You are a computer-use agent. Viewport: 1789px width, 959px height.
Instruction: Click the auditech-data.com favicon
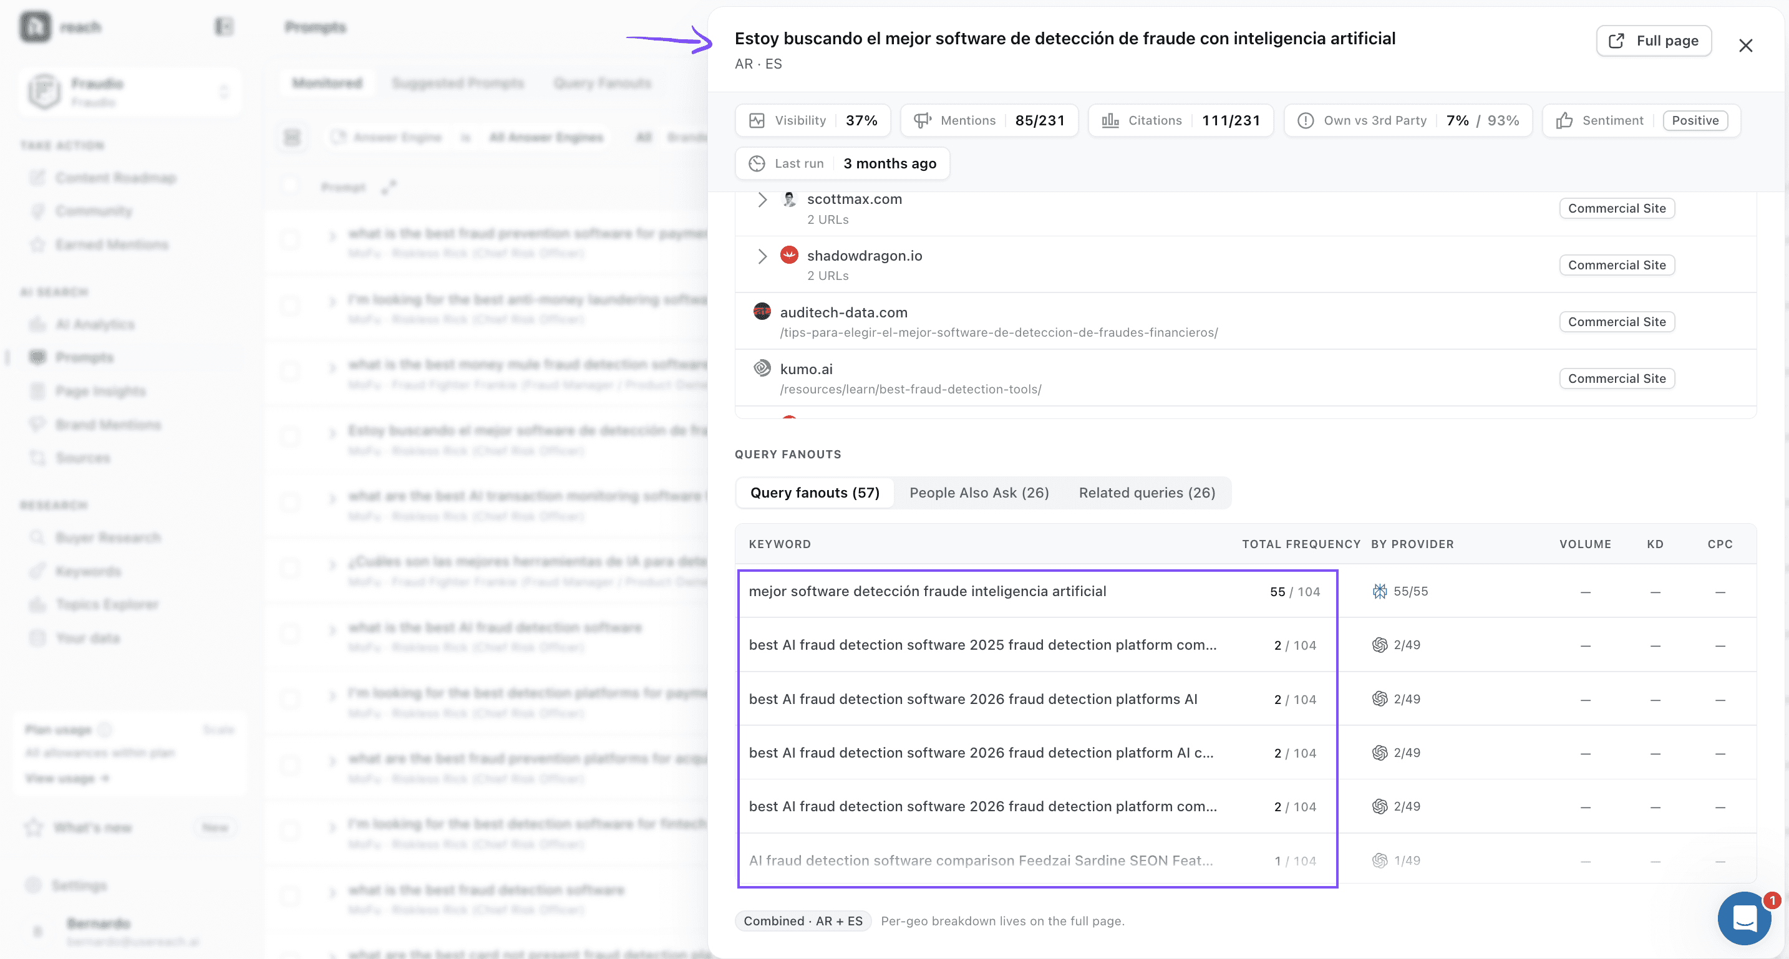point(762,312)
